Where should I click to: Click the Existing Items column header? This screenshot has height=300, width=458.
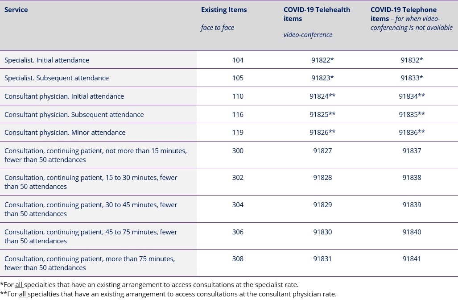224,10
